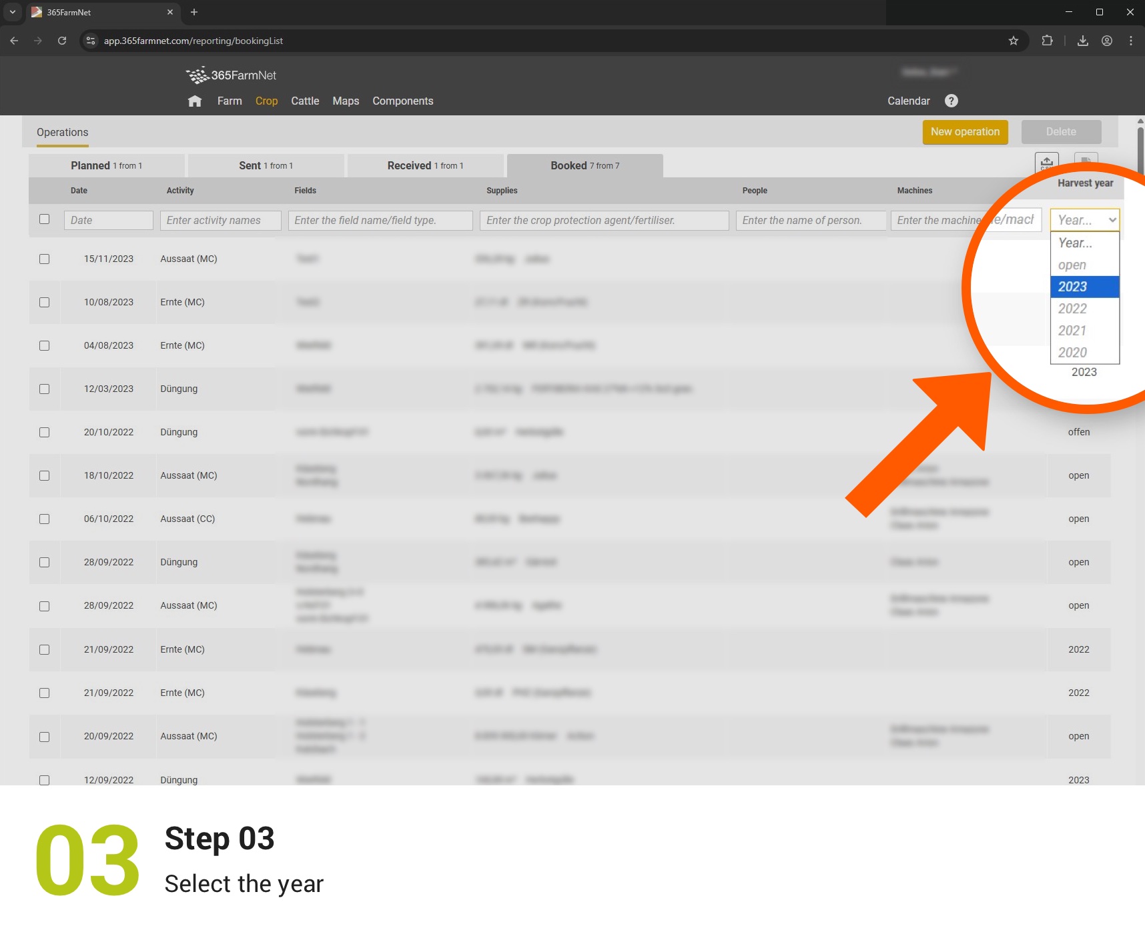1145x928 pixels.
Task: Open the browser extensions puzzle icon
Action: tap(1047, 41)
